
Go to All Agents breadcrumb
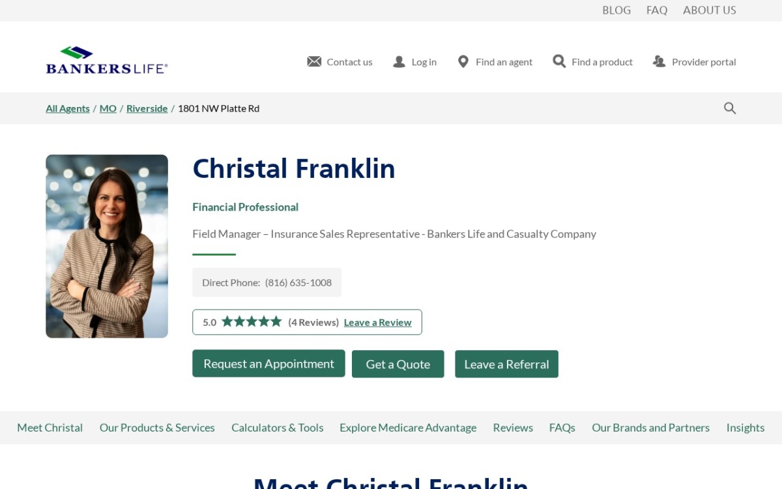point(68,108)
